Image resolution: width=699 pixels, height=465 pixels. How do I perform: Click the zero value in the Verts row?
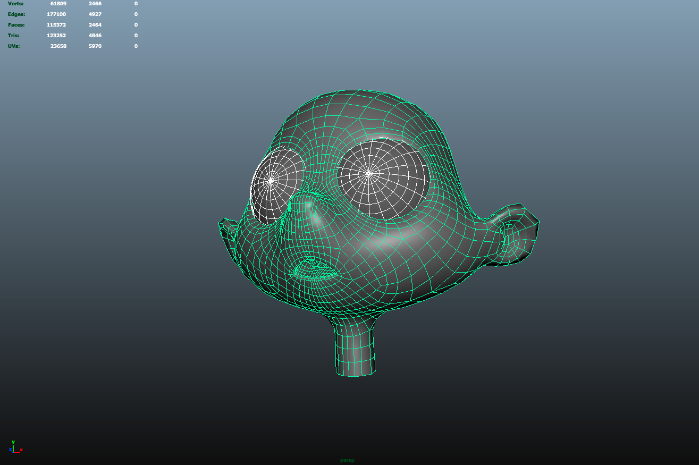click(136, 4)
